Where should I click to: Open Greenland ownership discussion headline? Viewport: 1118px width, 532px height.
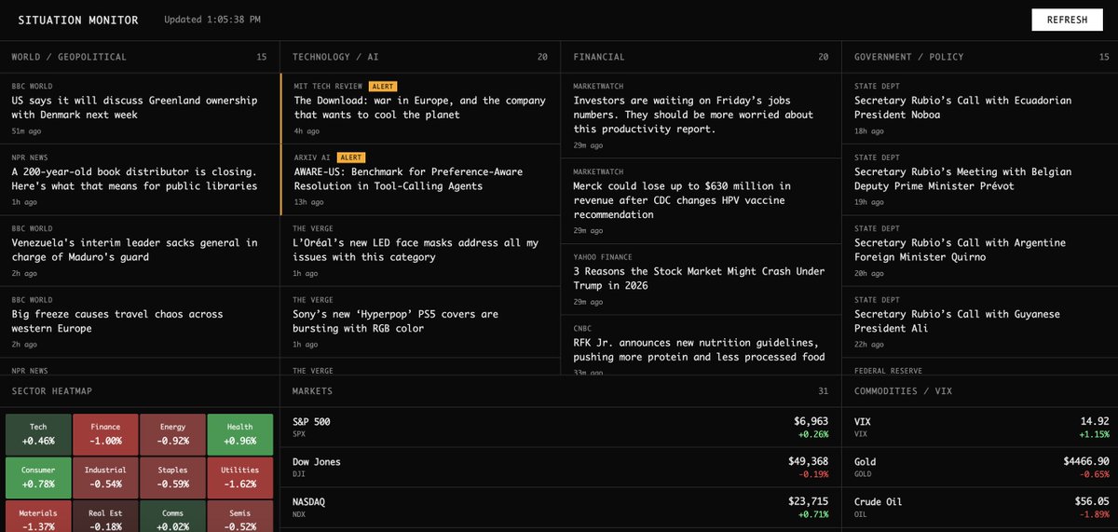coord(134,107)
